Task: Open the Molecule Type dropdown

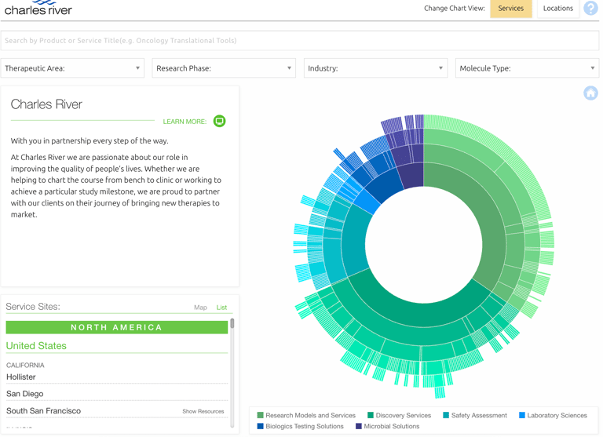Action: pos(528,68)
